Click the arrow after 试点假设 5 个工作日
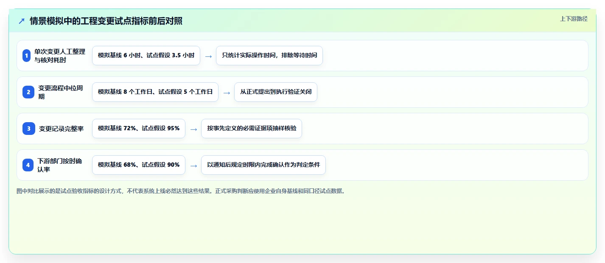 tap(227, 92)
